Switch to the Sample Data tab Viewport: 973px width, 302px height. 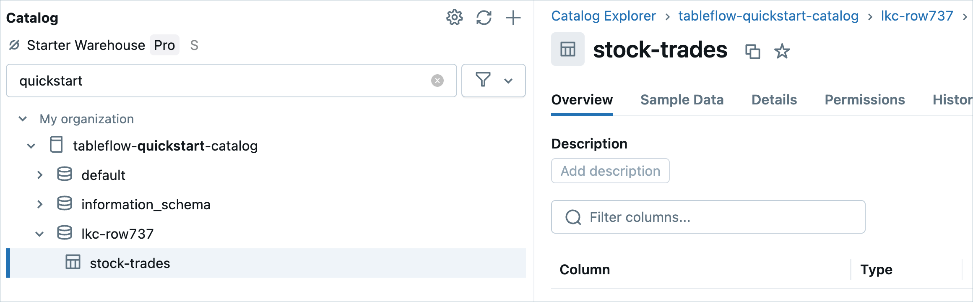coord(682,100)
